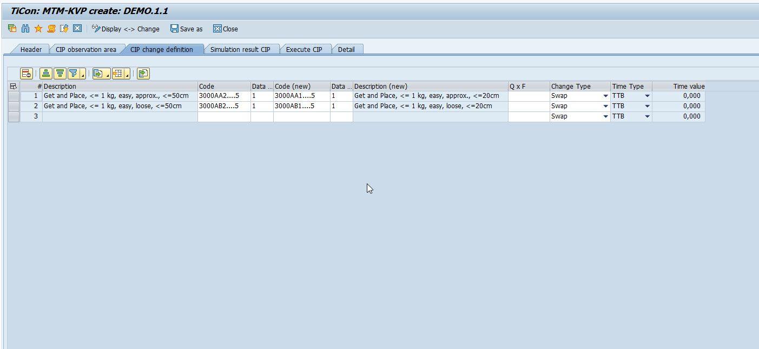Click the select-all table corner button
This screenshot has width=759, height=349.
pos(14,86)
